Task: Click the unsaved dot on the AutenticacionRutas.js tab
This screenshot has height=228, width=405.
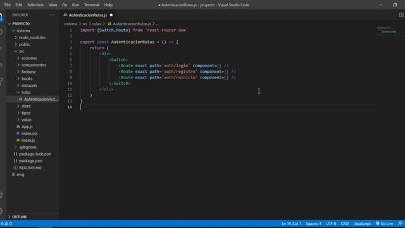Action: 111,15
